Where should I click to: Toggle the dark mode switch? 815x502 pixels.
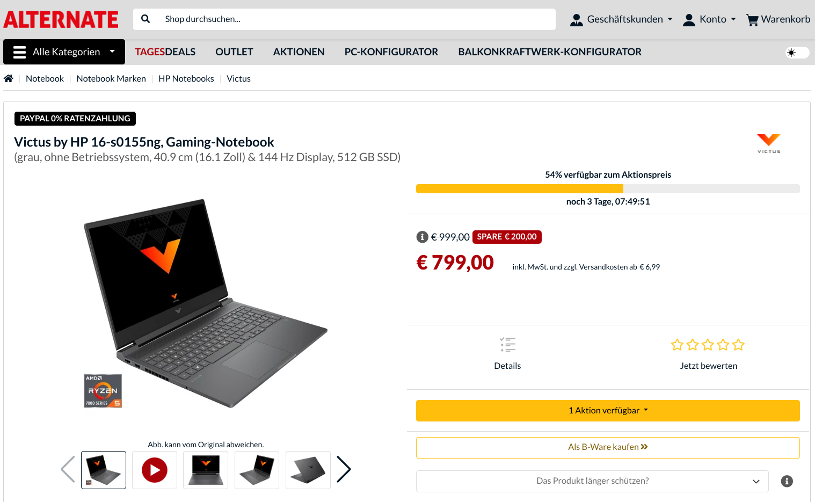[797, 53]
